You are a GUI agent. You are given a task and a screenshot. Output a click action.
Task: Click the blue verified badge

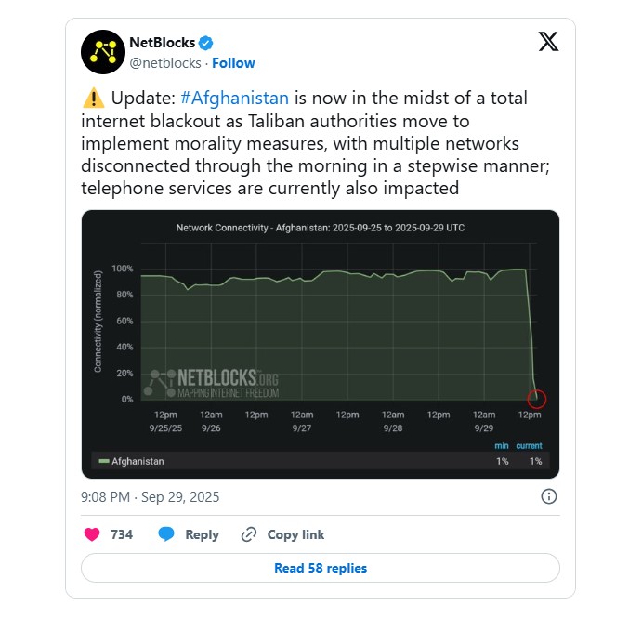tap(205, 43)
